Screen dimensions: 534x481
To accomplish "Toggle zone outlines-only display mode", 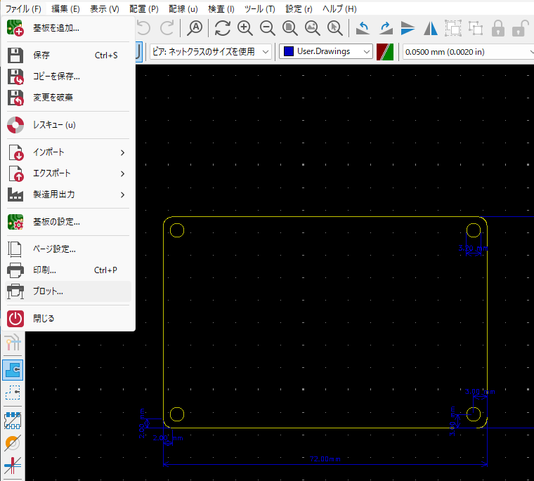I will pyautogui.click(x=13, y=393).
